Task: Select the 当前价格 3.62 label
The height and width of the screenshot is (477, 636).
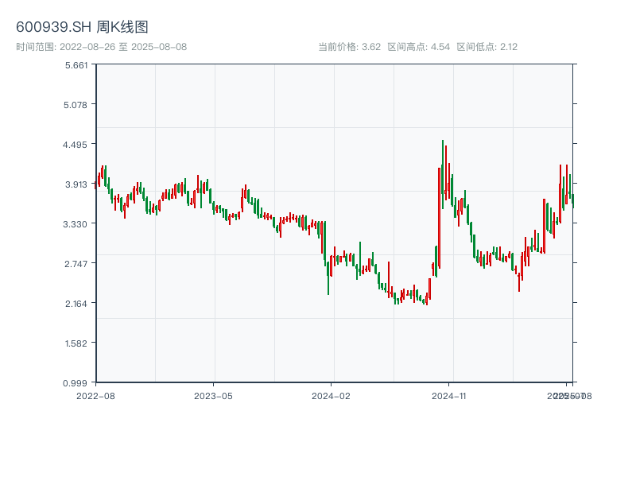Action: [349, 47]
